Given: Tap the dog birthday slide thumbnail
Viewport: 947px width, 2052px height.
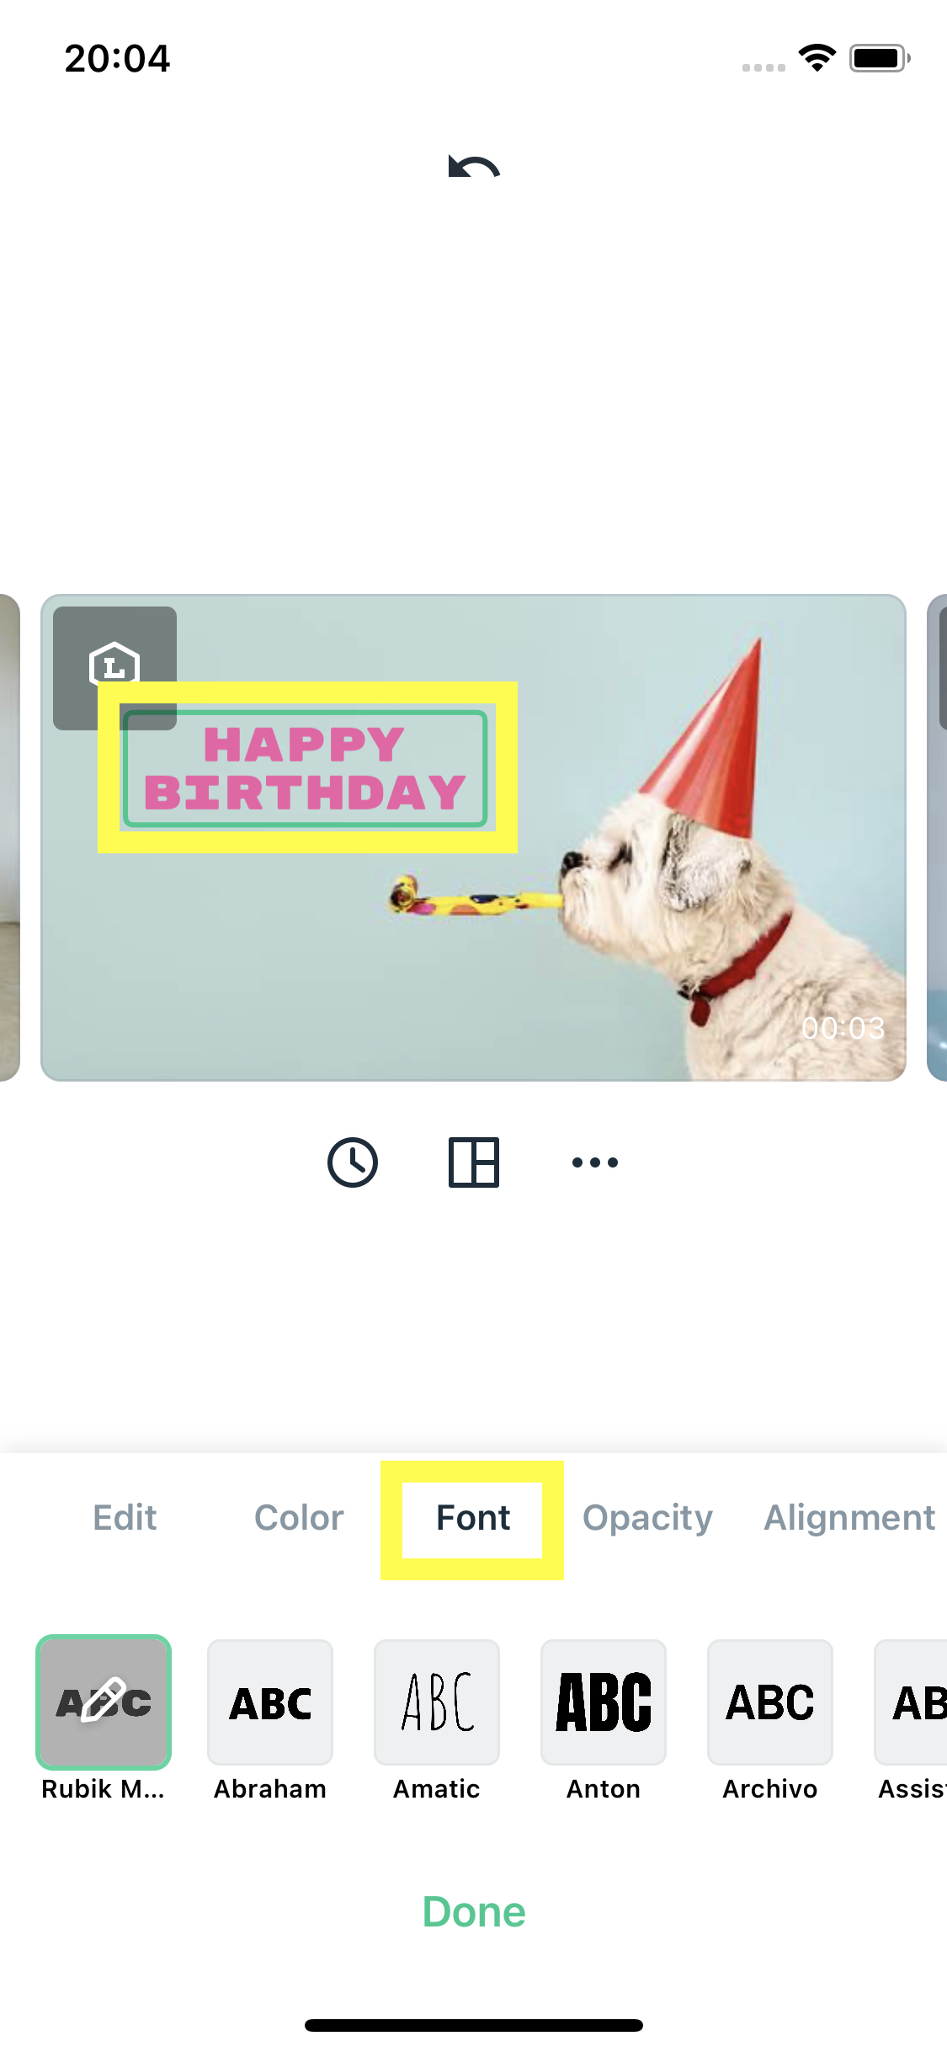Looking at the screenshot, I should coord(473,837).
